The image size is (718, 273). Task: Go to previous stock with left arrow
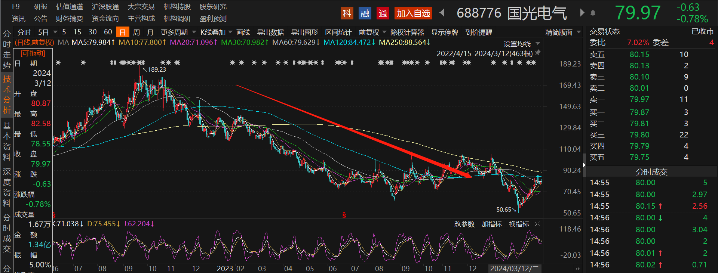click(x=442, y=13)
